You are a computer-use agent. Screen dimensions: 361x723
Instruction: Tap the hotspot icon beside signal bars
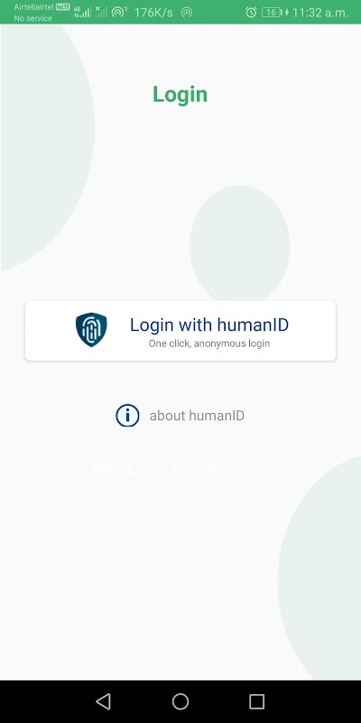pos(119,12)
